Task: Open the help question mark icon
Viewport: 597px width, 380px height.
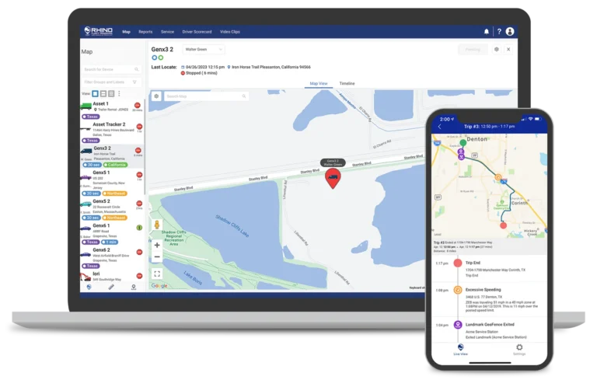Action: point(499,32)
